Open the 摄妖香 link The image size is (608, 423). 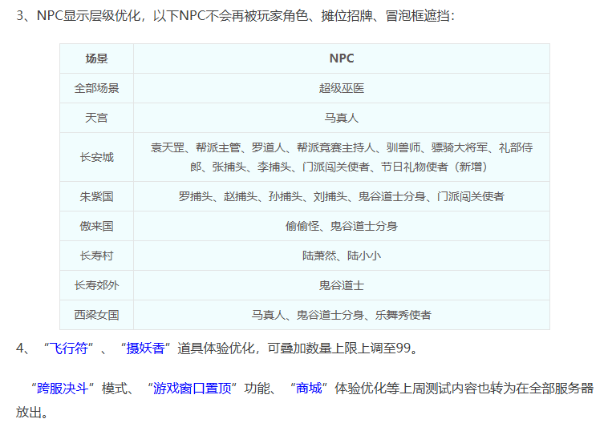click(145, 348)
